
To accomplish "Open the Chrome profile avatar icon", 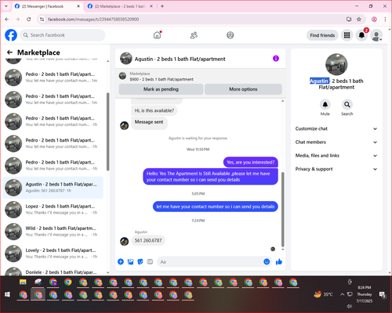I will coord(374,19).
